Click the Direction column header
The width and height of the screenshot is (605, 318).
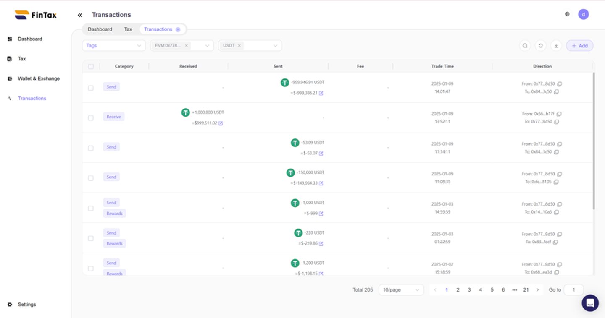(x=542, y=66)
